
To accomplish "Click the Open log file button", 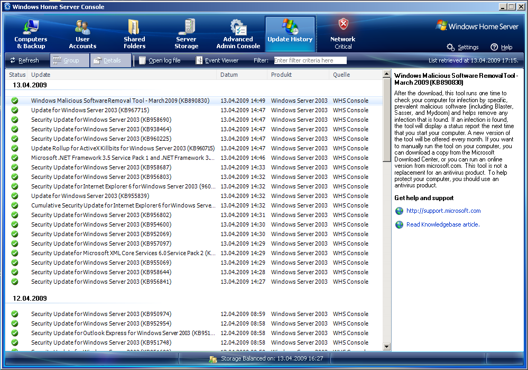I will 160,60.
